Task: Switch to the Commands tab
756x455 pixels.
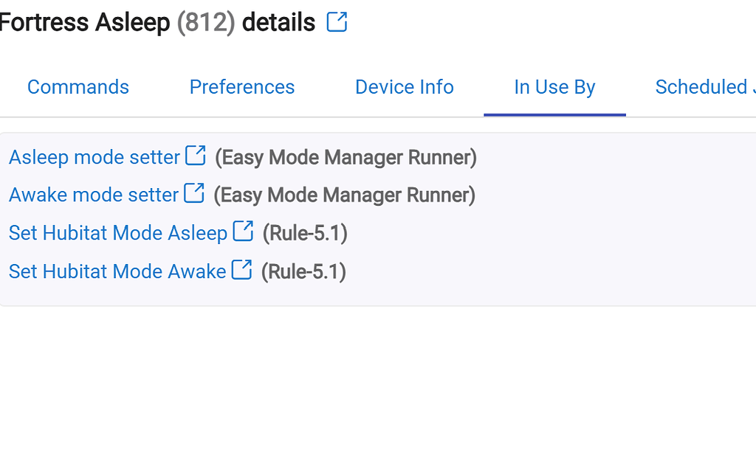Action: click(78, 87)
